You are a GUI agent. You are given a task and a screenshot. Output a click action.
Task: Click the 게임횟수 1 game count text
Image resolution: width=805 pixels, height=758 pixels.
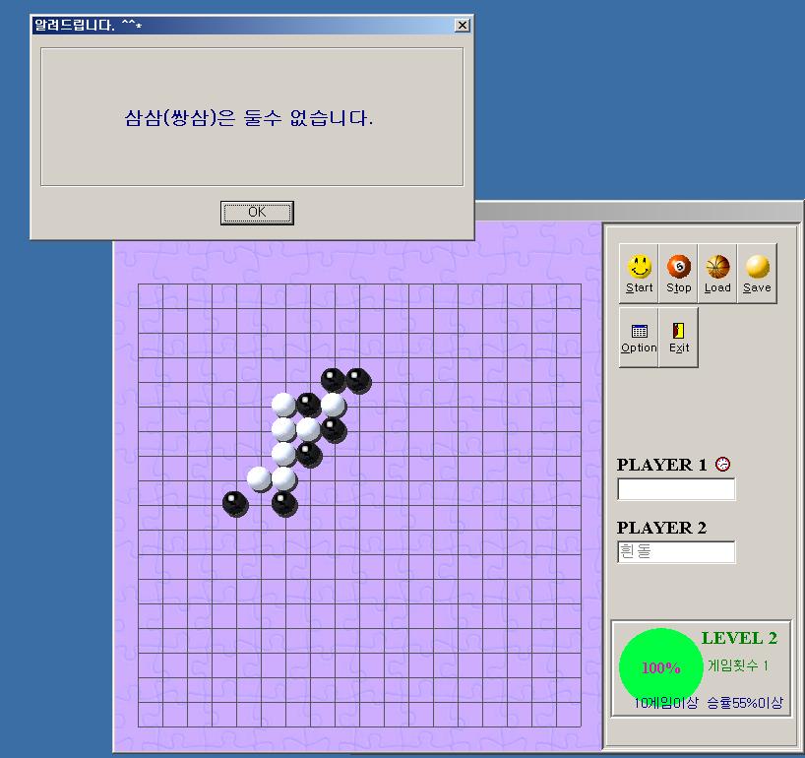(x=738, y=666)
